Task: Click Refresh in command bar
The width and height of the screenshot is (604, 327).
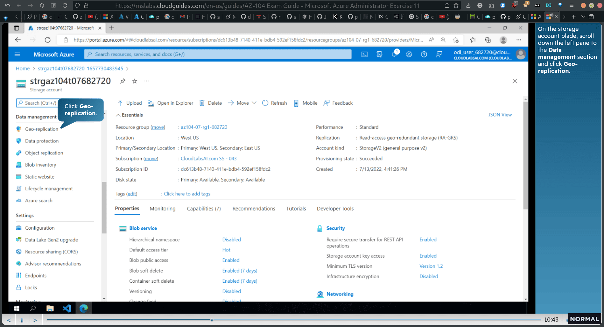Action: (274, 103)
